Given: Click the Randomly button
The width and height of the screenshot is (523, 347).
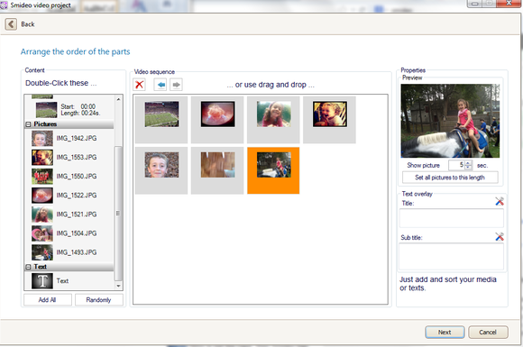Looking at the screenshot, I should coord(98,299).
